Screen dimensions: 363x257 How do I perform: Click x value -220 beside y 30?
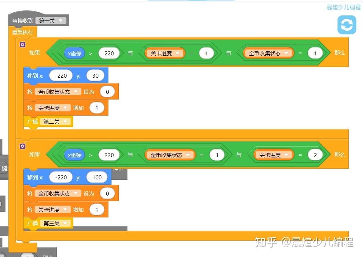tap(61, 75)
